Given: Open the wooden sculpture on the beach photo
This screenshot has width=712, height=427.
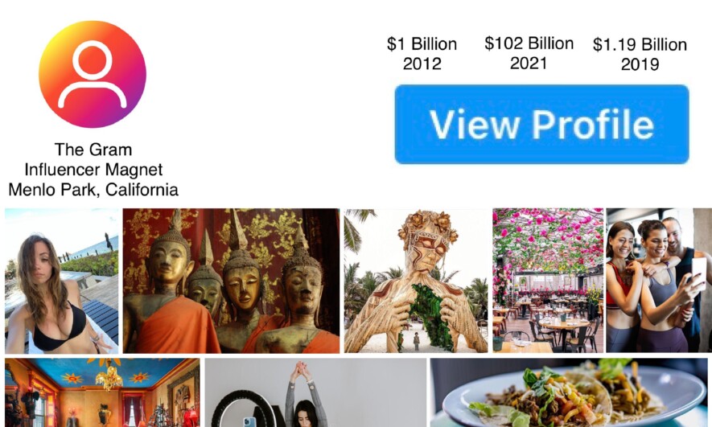Looking at the screenshot, I should (416, 281).
